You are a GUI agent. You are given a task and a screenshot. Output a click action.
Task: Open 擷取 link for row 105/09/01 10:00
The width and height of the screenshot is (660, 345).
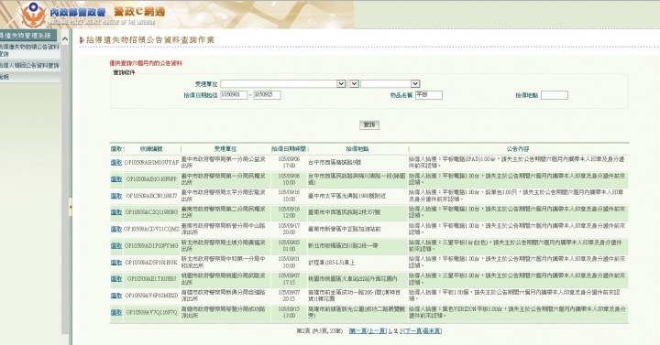pyautogui.click(x=116, y=263)
